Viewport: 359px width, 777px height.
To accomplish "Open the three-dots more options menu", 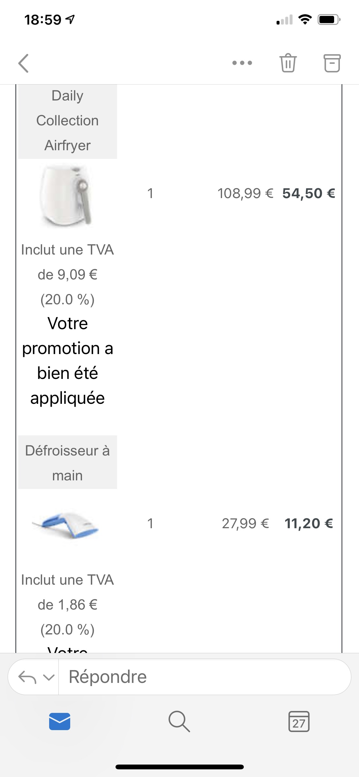I will point(242,63).
